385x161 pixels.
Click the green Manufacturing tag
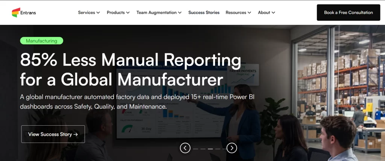tap(41, 41)
